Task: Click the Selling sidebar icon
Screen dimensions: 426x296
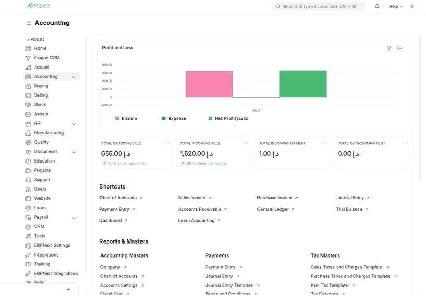Action: [28, 95]
